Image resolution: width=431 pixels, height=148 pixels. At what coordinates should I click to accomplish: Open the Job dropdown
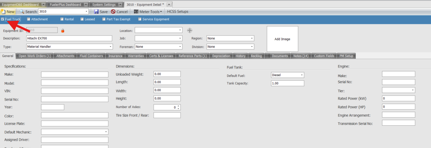(180, 38)
